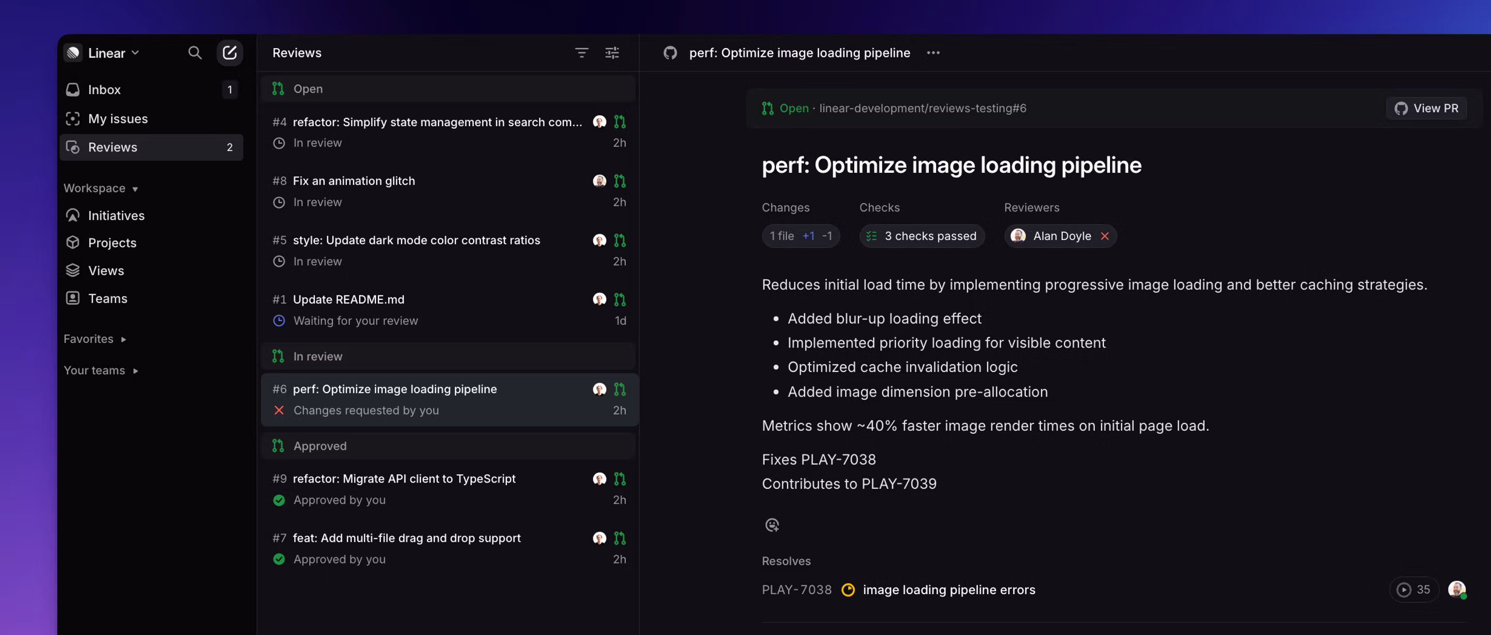Click the compose new issue icon
This screenshot has height=635, width=1491.
click(x=230, y=53)
